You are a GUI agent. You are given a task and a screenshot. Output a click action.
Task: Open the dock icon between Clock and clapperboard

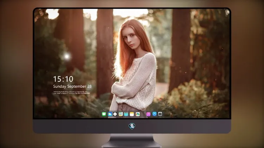[x=120, y=114]
